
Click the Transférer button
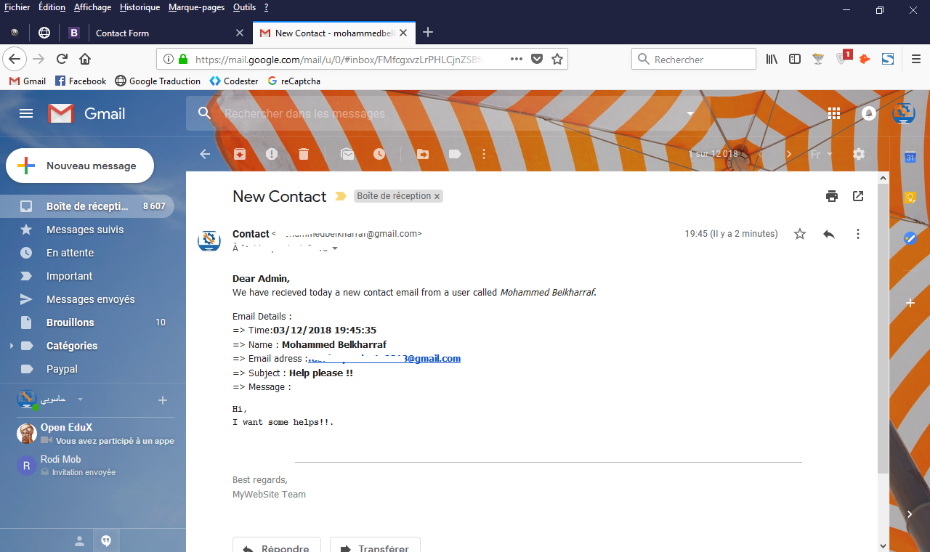click(x=375, y=545)
